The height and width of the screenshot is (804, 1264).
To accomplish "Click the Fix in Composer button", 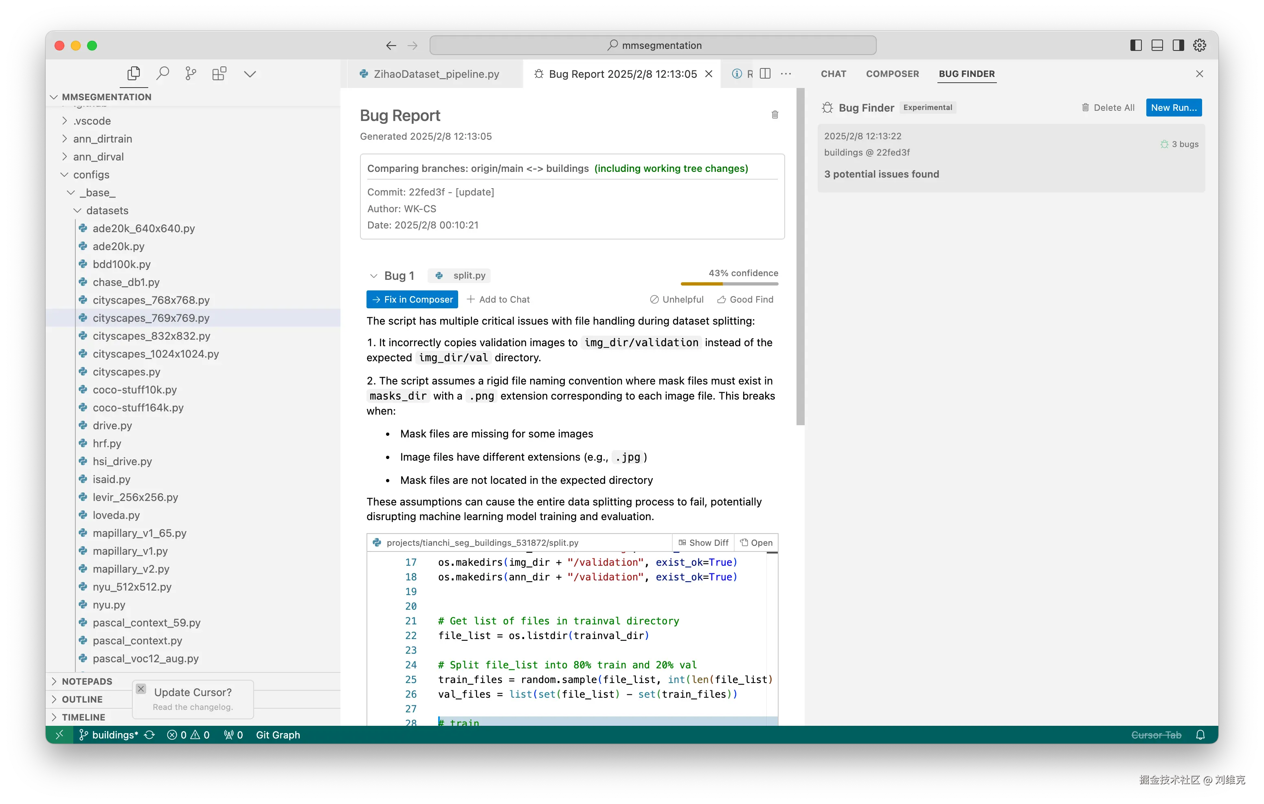I will (x=412, y=299).
